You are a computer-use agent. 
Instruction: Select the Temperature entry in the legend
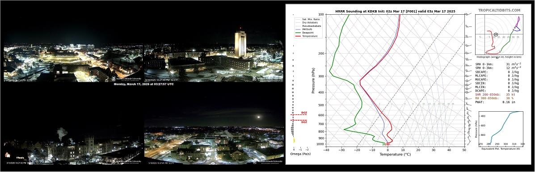[310, 36]
